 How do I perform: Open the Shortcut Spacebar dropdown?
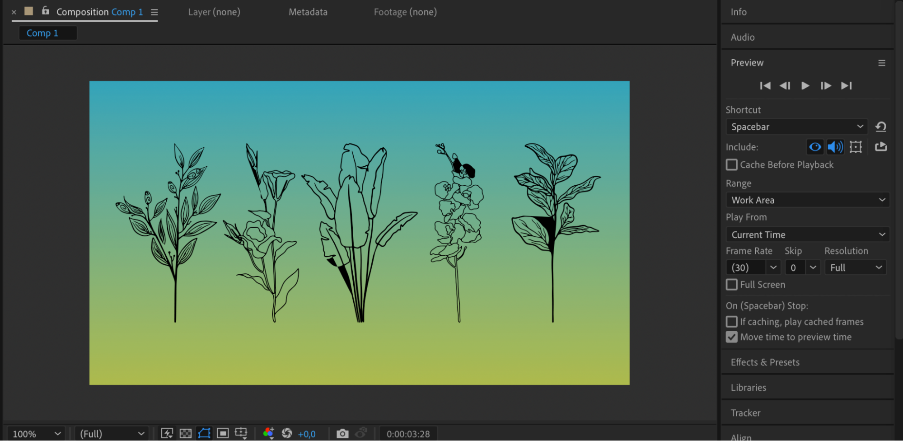797,127
